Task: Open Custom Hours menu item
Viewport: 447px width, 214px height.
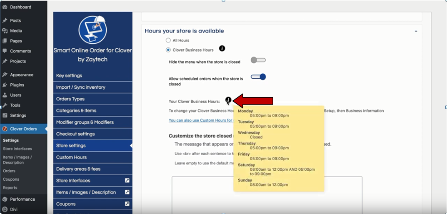Action: tap(92, 157)
